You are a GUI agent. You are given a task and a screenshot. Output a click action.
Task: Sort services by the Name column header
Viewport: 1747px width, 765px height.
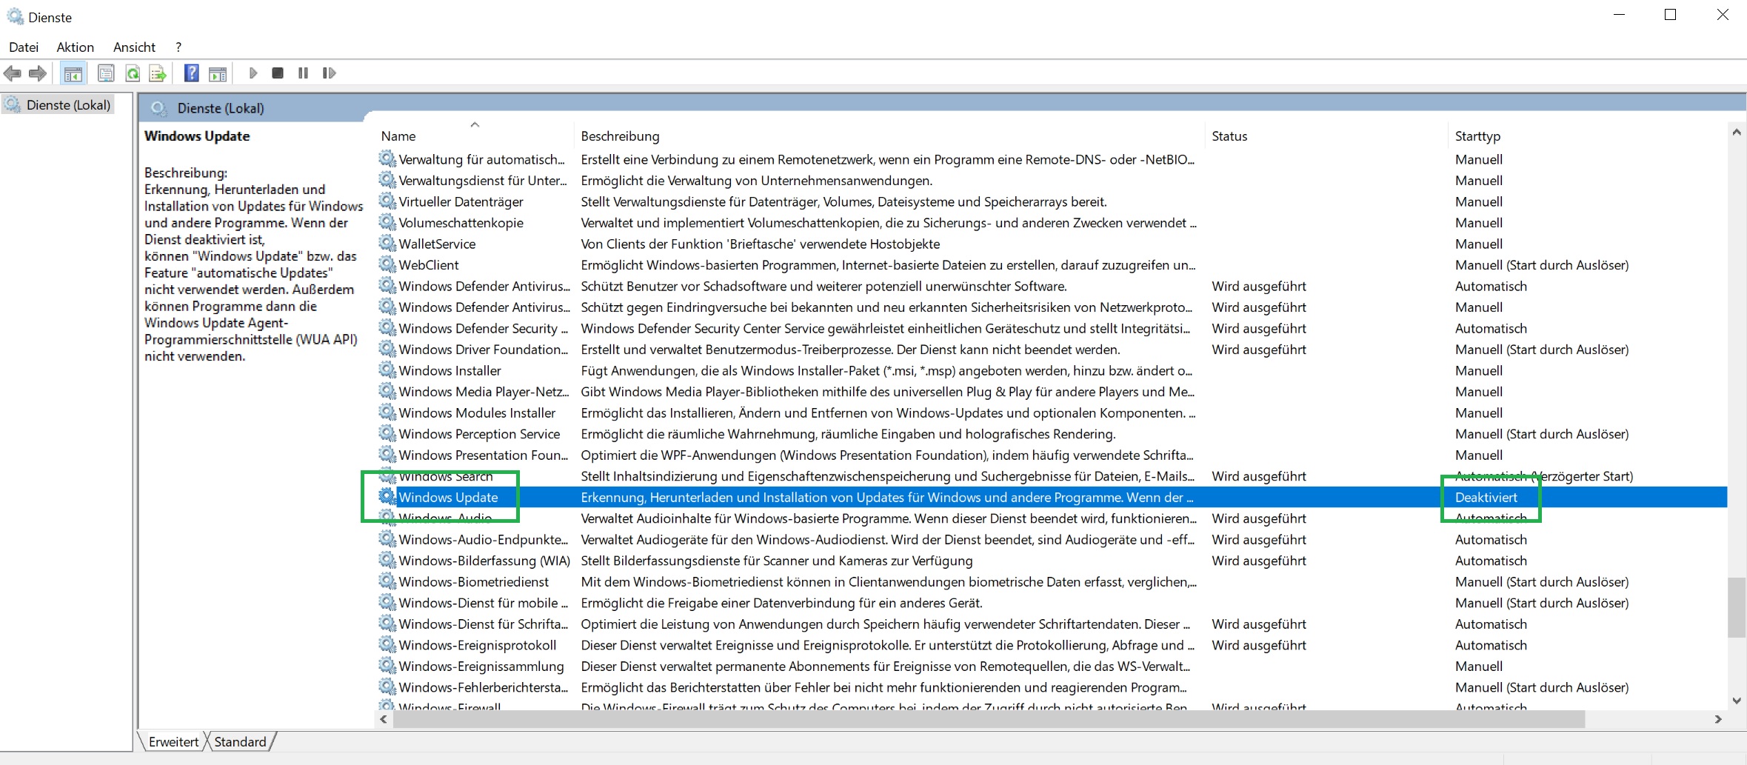click(x=474, y=136)
